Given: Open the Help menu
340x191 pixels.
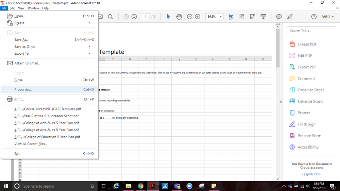Looking at the screenshot, I should 45,8.
